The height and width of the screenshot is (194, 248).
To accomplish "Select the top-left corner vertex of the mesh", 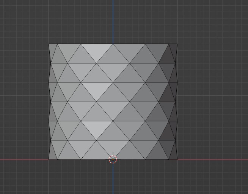I will tap(49, 44).
